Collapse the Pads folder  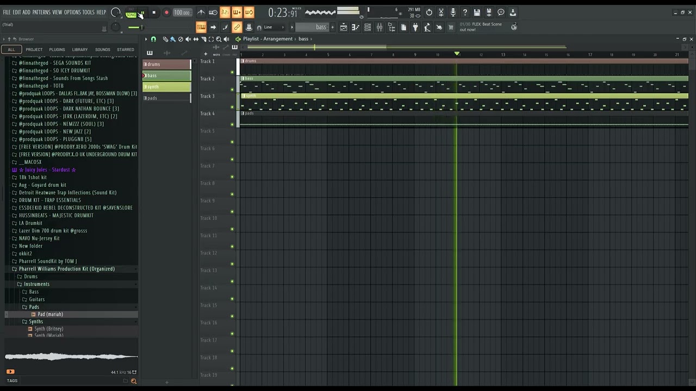[x=71, y=307]
